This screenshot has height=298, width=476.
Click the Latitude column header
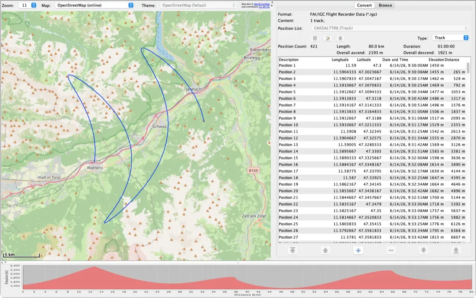364,60
